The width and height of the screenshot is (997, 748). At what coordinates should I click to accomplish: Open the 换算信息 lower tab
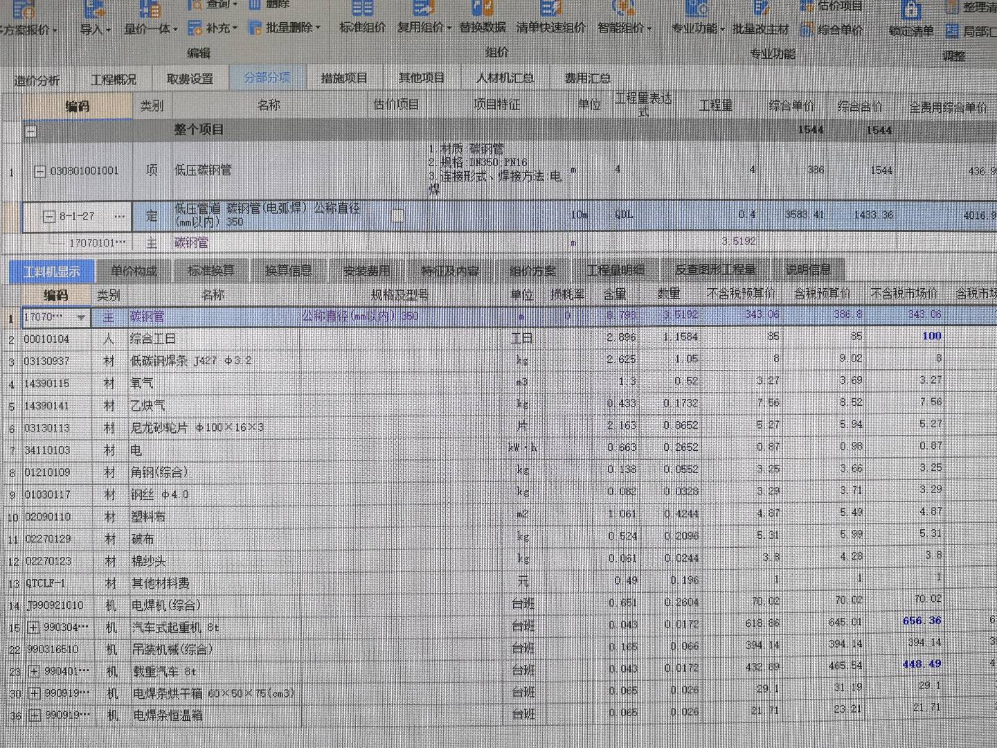point(289,270)
